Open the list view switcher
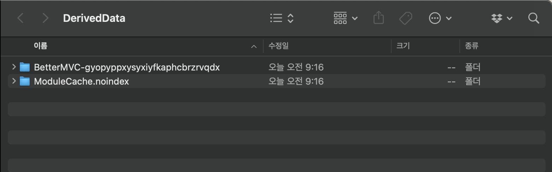This screenshot has height=172, width=552. pos(282,18)
